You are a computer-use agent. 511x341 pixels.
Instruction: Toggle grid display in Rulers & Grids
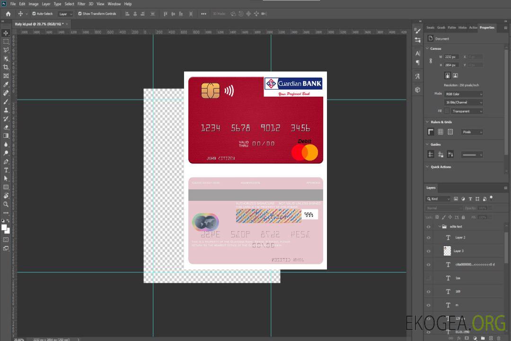[441, 132]
